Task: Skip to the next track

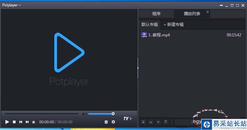Action: [x=27, y=122]
